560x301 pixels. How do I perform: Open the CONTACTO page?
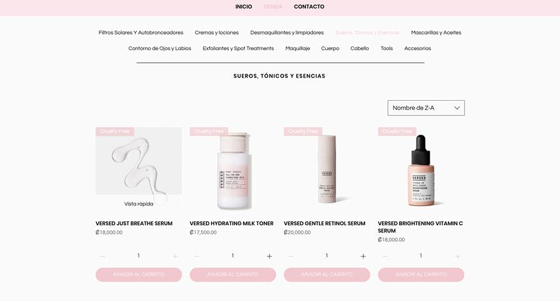pyautogui.click(x=309, y=7)
